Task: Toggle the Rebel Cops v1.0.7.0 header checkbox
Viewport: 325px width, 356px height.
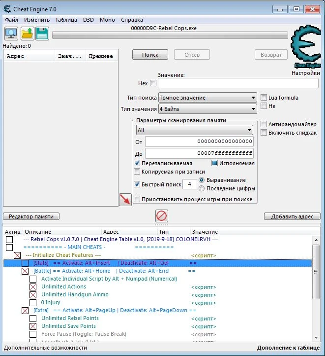Action: pos(9,239)
